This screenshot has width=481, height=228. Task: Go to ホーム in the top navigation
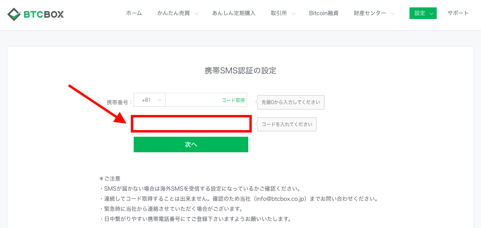tap(134, 13)
